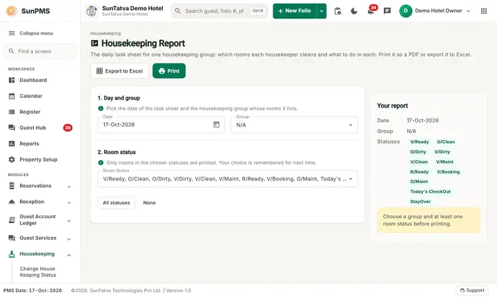This screenshot has height=297, width=497.
Task: Toggle dark mode moon icon
Action: click(x=353, y=11)
